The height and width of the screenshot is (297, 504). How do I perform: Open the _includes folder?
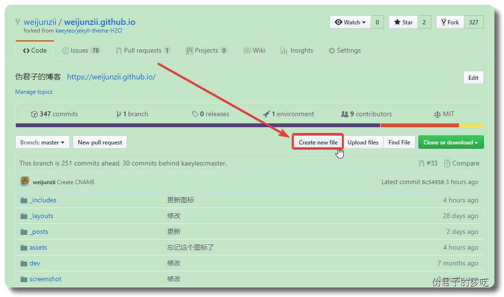coord(43,200)
